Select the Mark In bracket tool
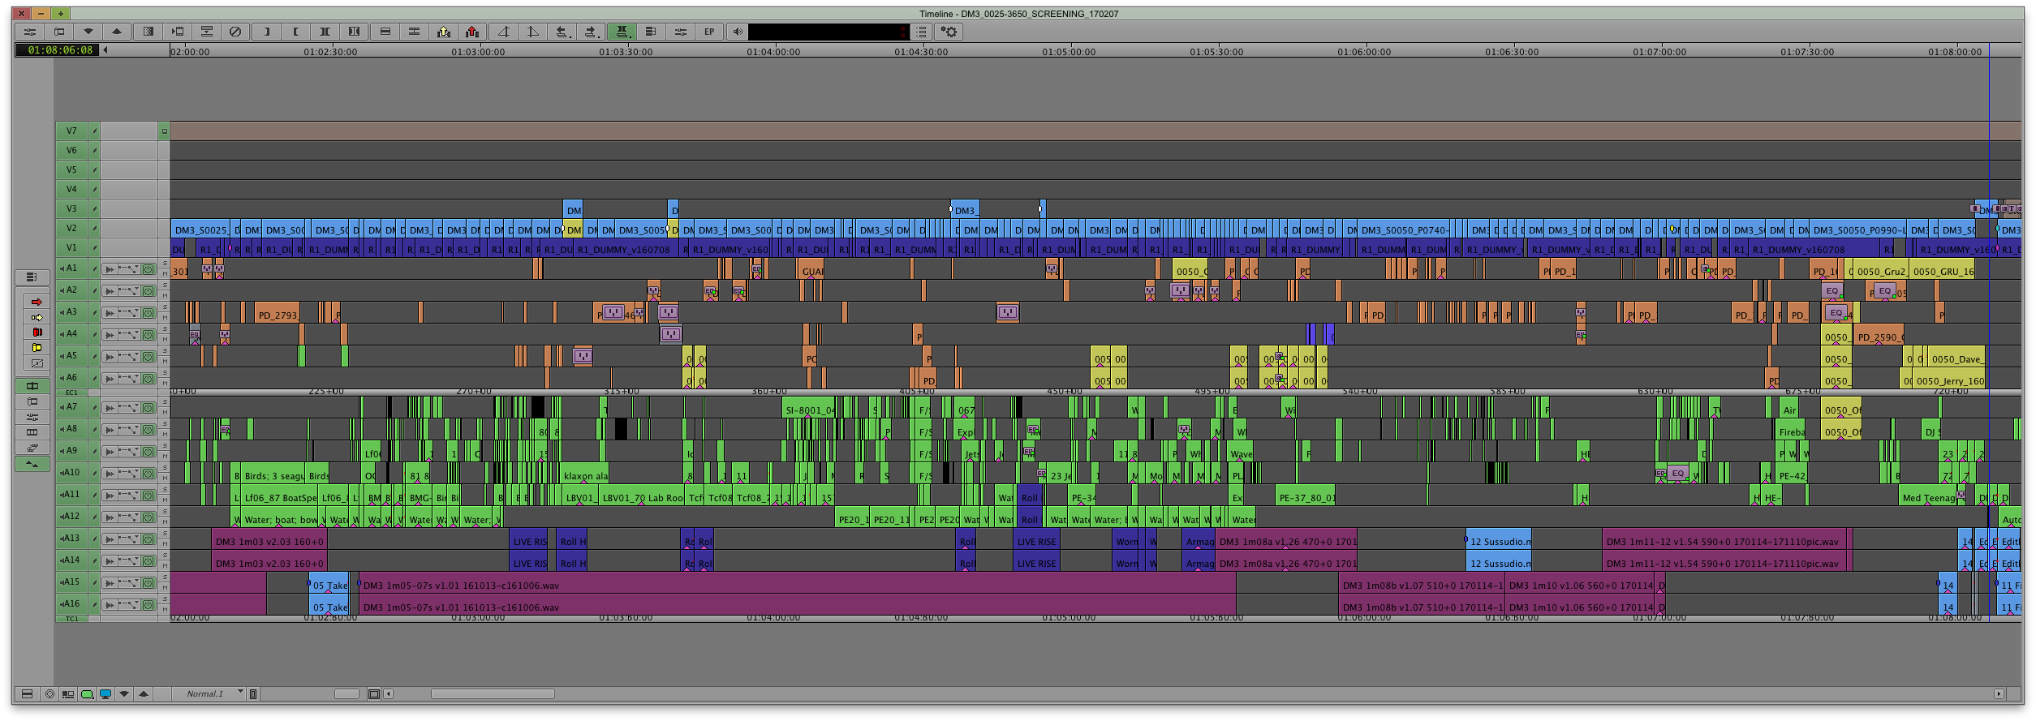The height and width of the screenshot is (721, 2036). coord(265,32)
